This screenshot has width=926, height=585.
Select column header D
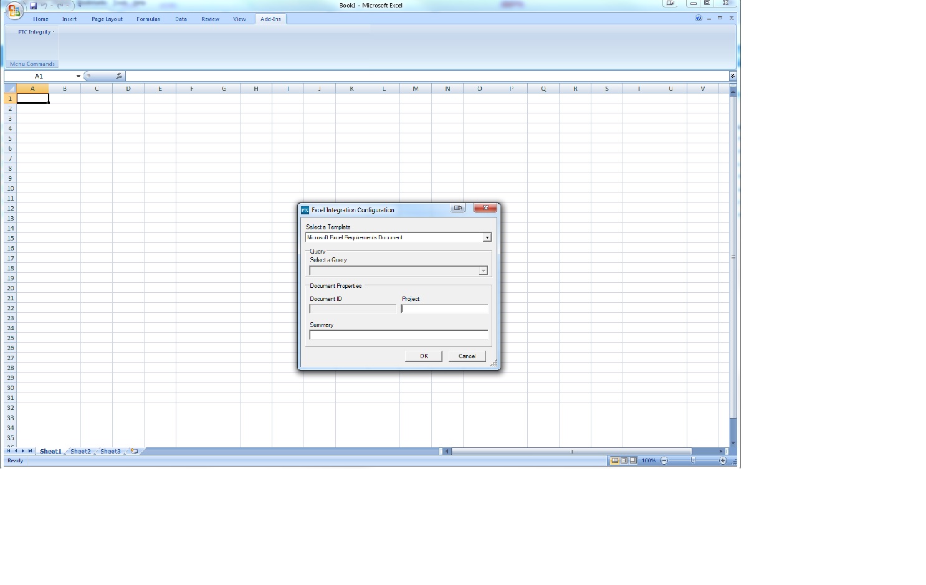128,88
